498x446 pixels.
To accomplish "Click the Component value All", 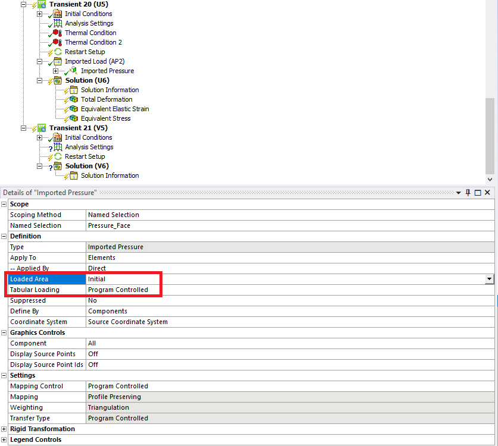I will point(290,344).
